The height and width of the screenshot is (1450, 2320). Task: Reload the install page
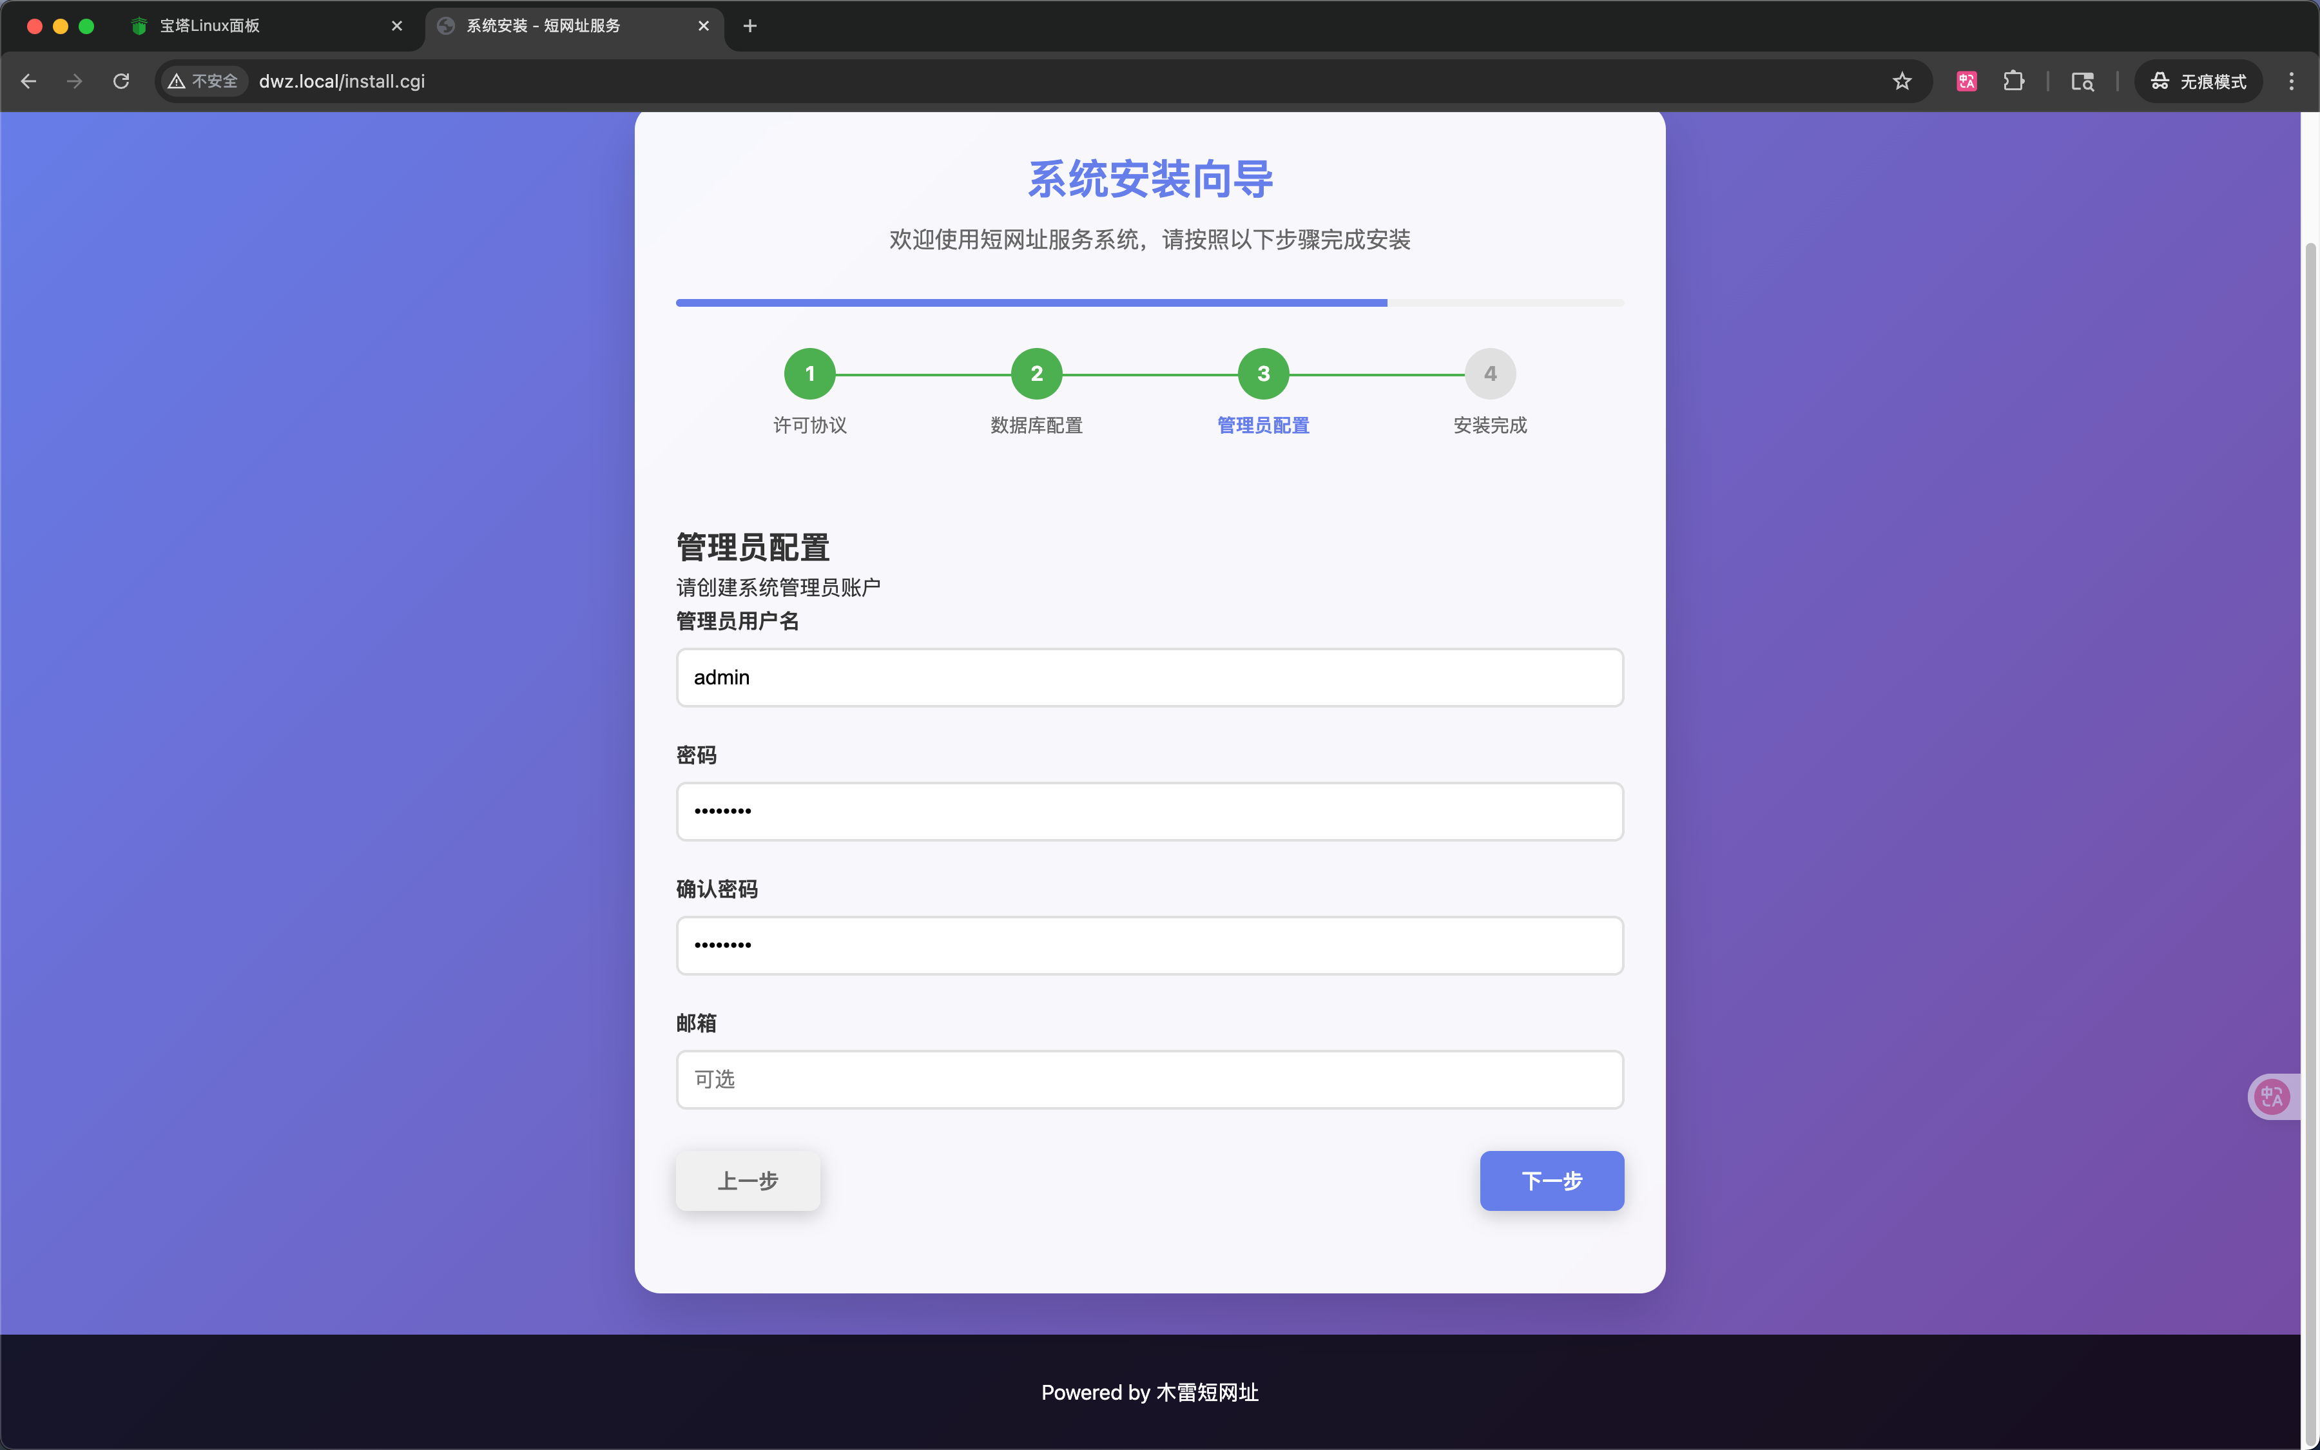pyautogui.click(x=121, y=81)
